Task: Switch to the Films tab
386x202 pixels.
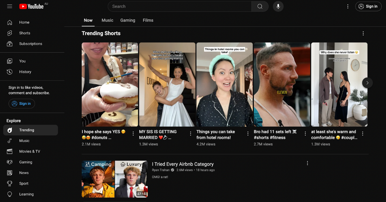Action: pos(148,20)
